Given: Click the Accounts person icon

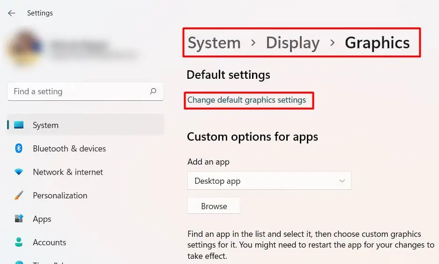Looking at the screenshot, I should pos(19,242).
